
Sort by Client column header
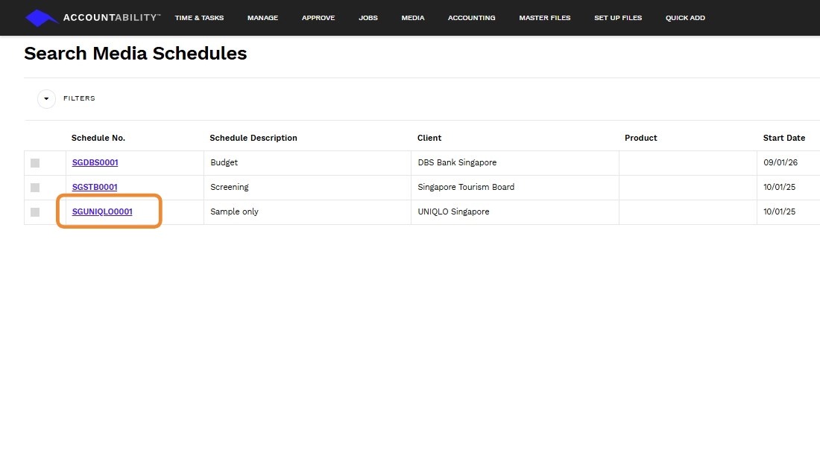(429, 138)
